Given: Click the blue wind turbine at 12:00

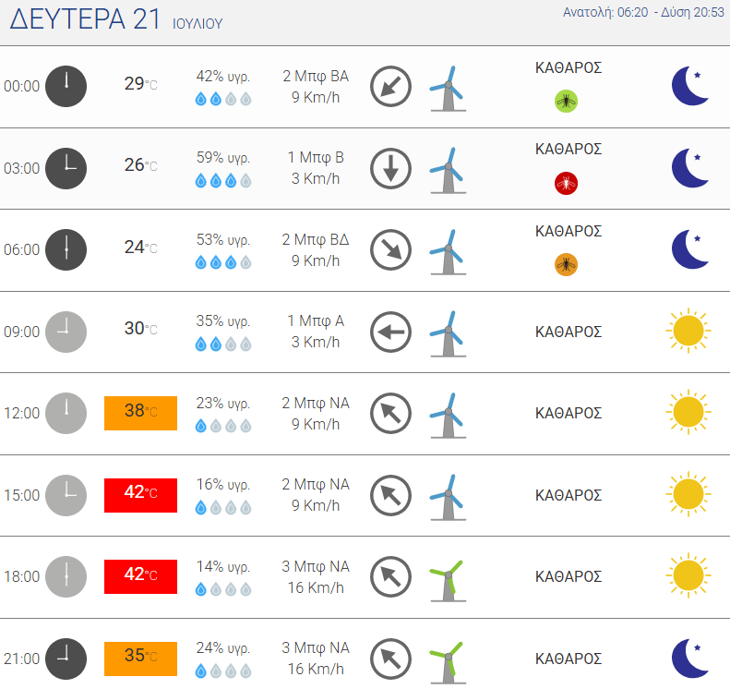Looking at the screenshot, I should point(448,416).
